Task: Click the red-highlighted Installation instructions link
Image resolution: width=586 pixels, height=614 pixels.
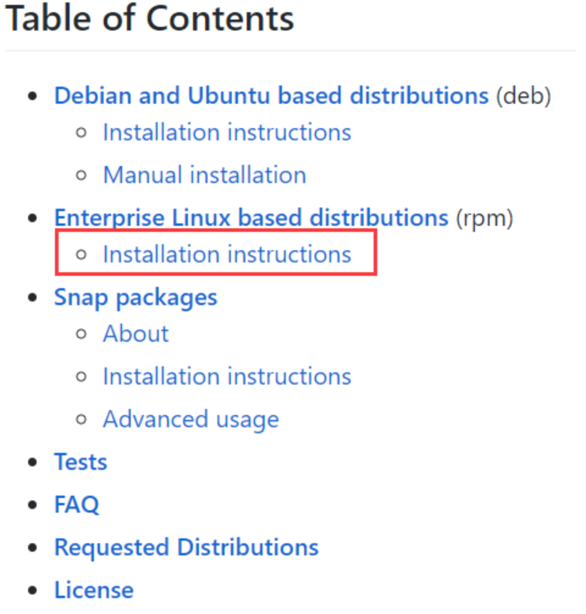Action: pos(227,254)
